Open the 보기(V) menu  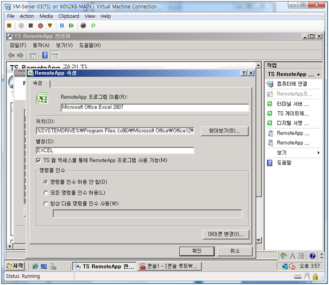[64, 46]
